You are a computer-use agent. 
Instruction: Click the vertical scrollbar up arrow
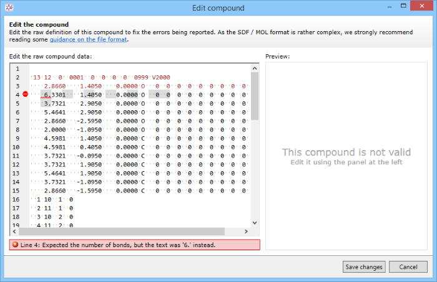[255, 68]
